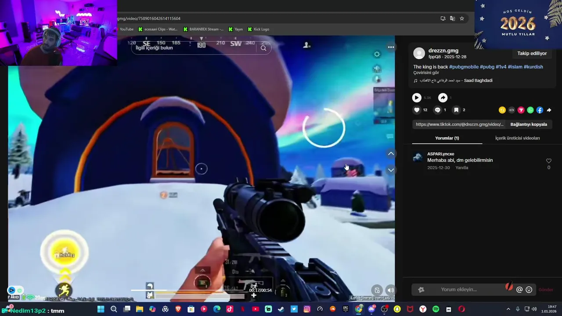Open TikTok from the taskbar
The image size is (562, 316).
click(230, 309)
